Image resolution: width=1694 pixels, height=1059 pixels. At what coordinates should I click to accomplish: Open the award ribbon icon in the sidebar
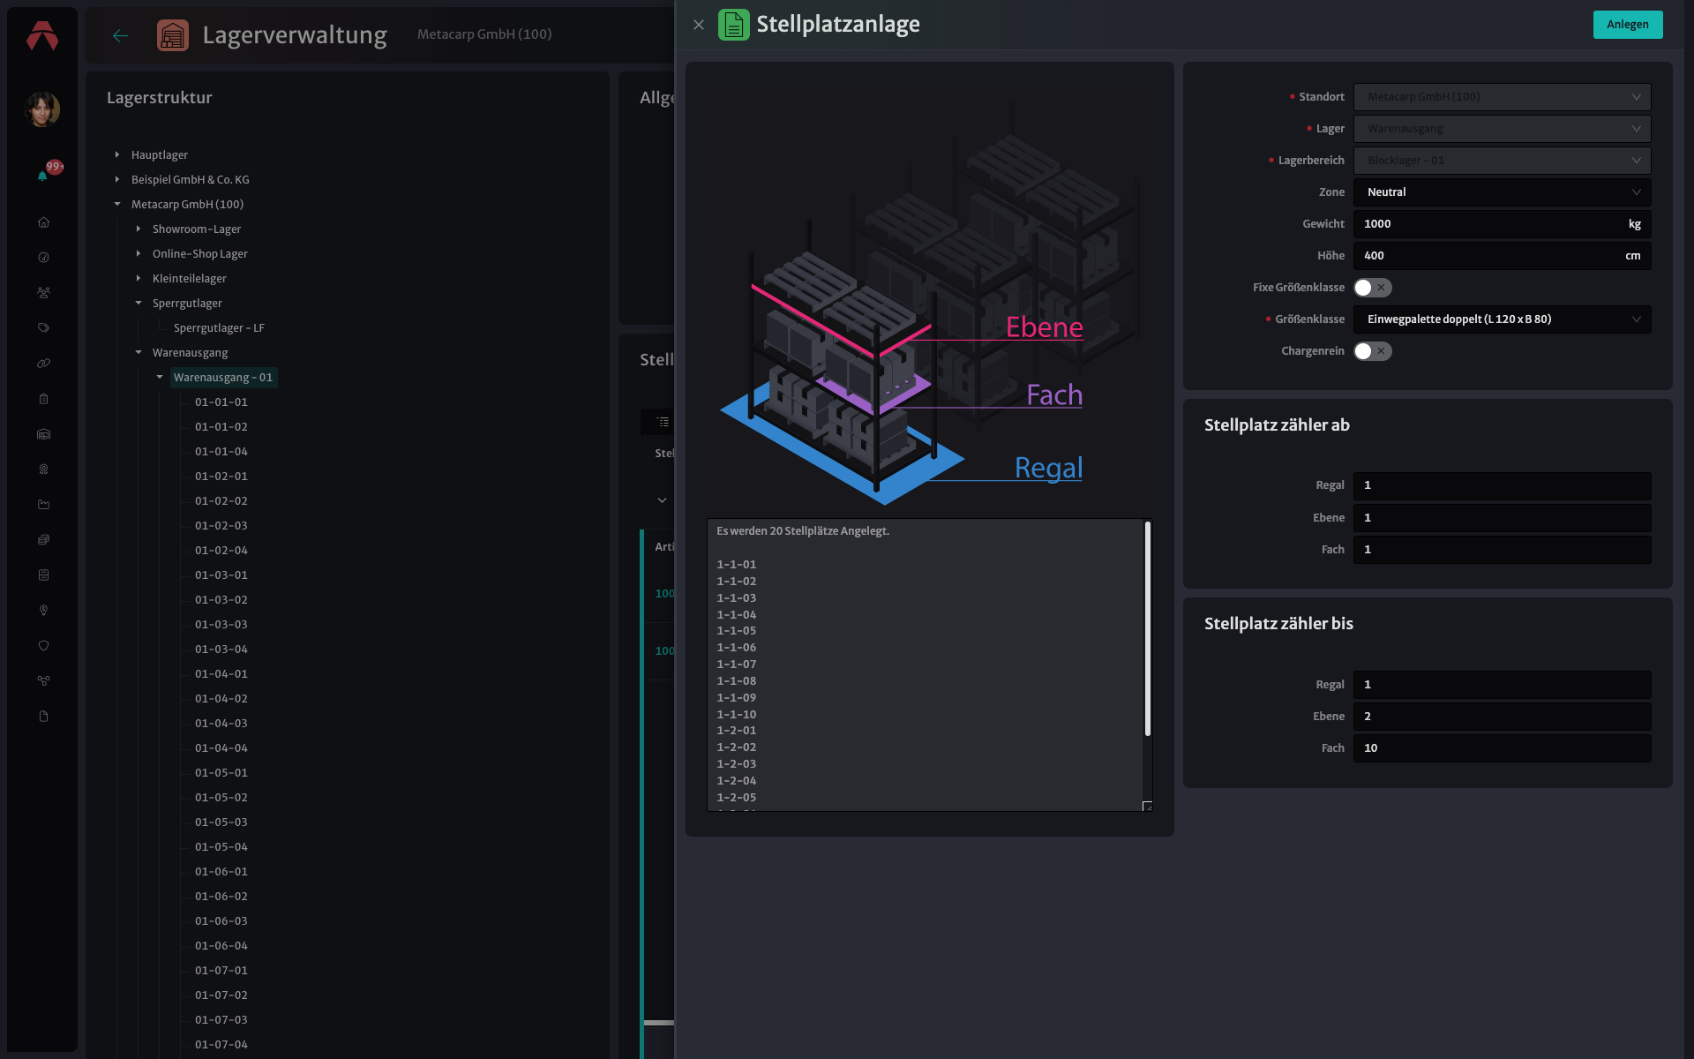point(43,469)
